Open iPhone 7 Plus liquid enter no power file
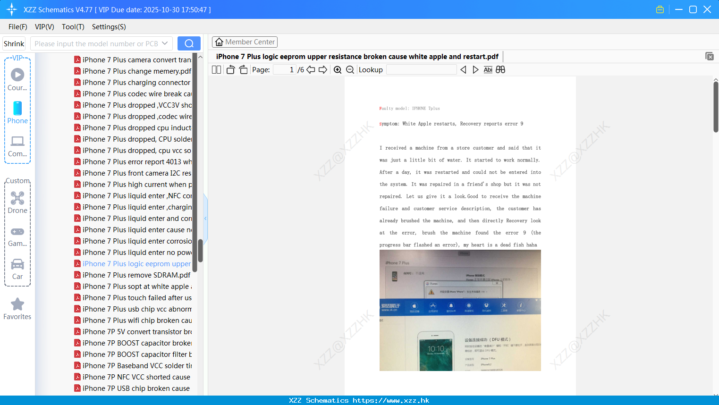Screen dimensions: 719x405 [x=133, y=253]
